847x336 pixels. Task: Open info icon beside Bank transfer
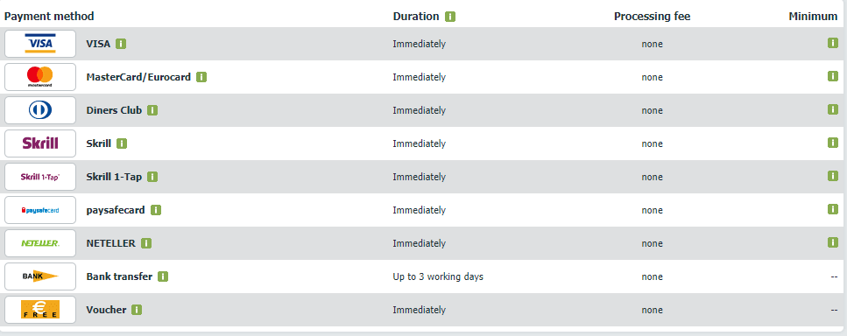point(163,276)
